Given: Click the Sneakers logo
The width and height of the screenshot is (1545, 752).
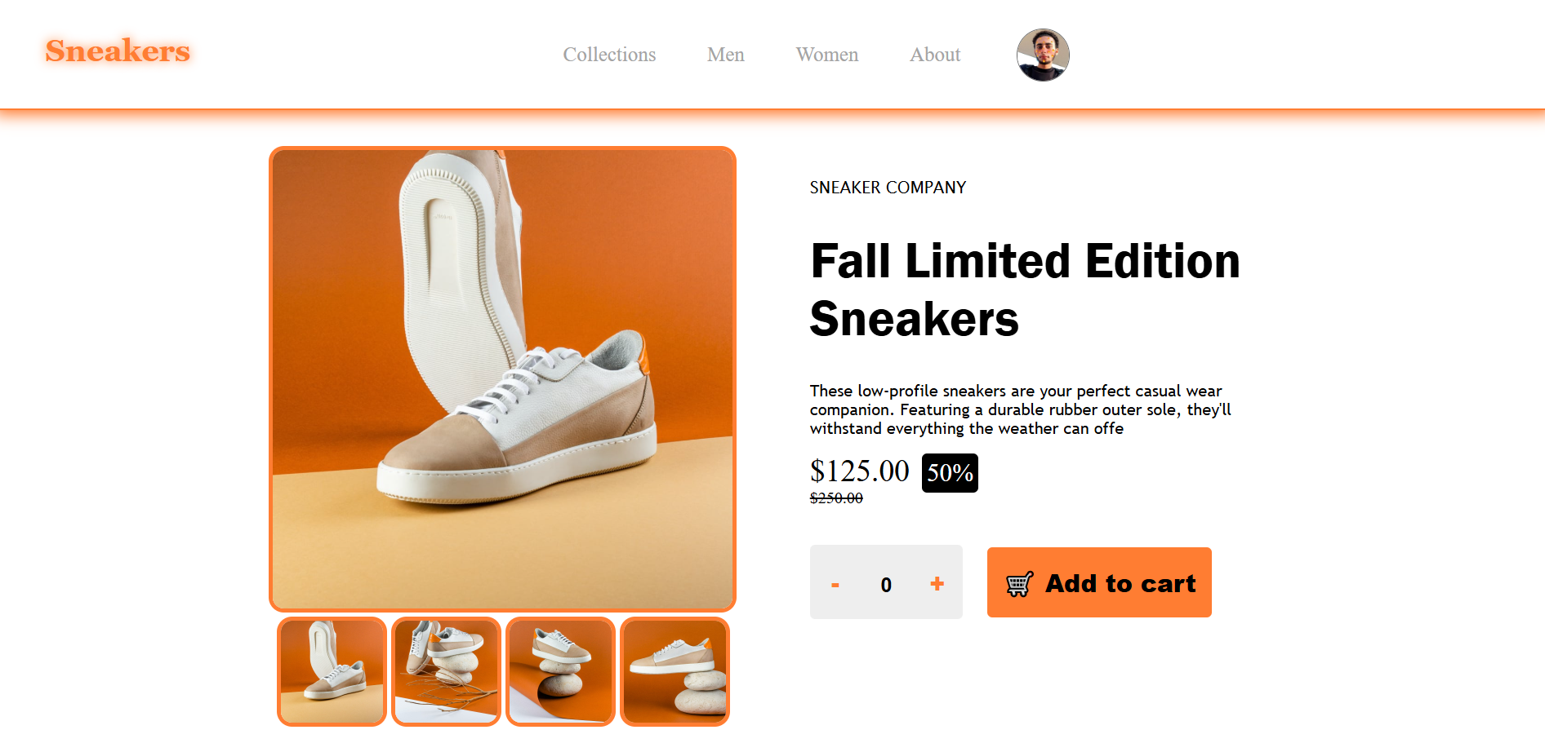Looking at the screenshot, I should 118,51.
